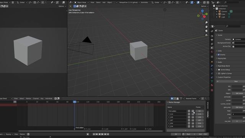Click Edit Value button for Object property
The width and height of the screenshot is (245, 138).
238,94
